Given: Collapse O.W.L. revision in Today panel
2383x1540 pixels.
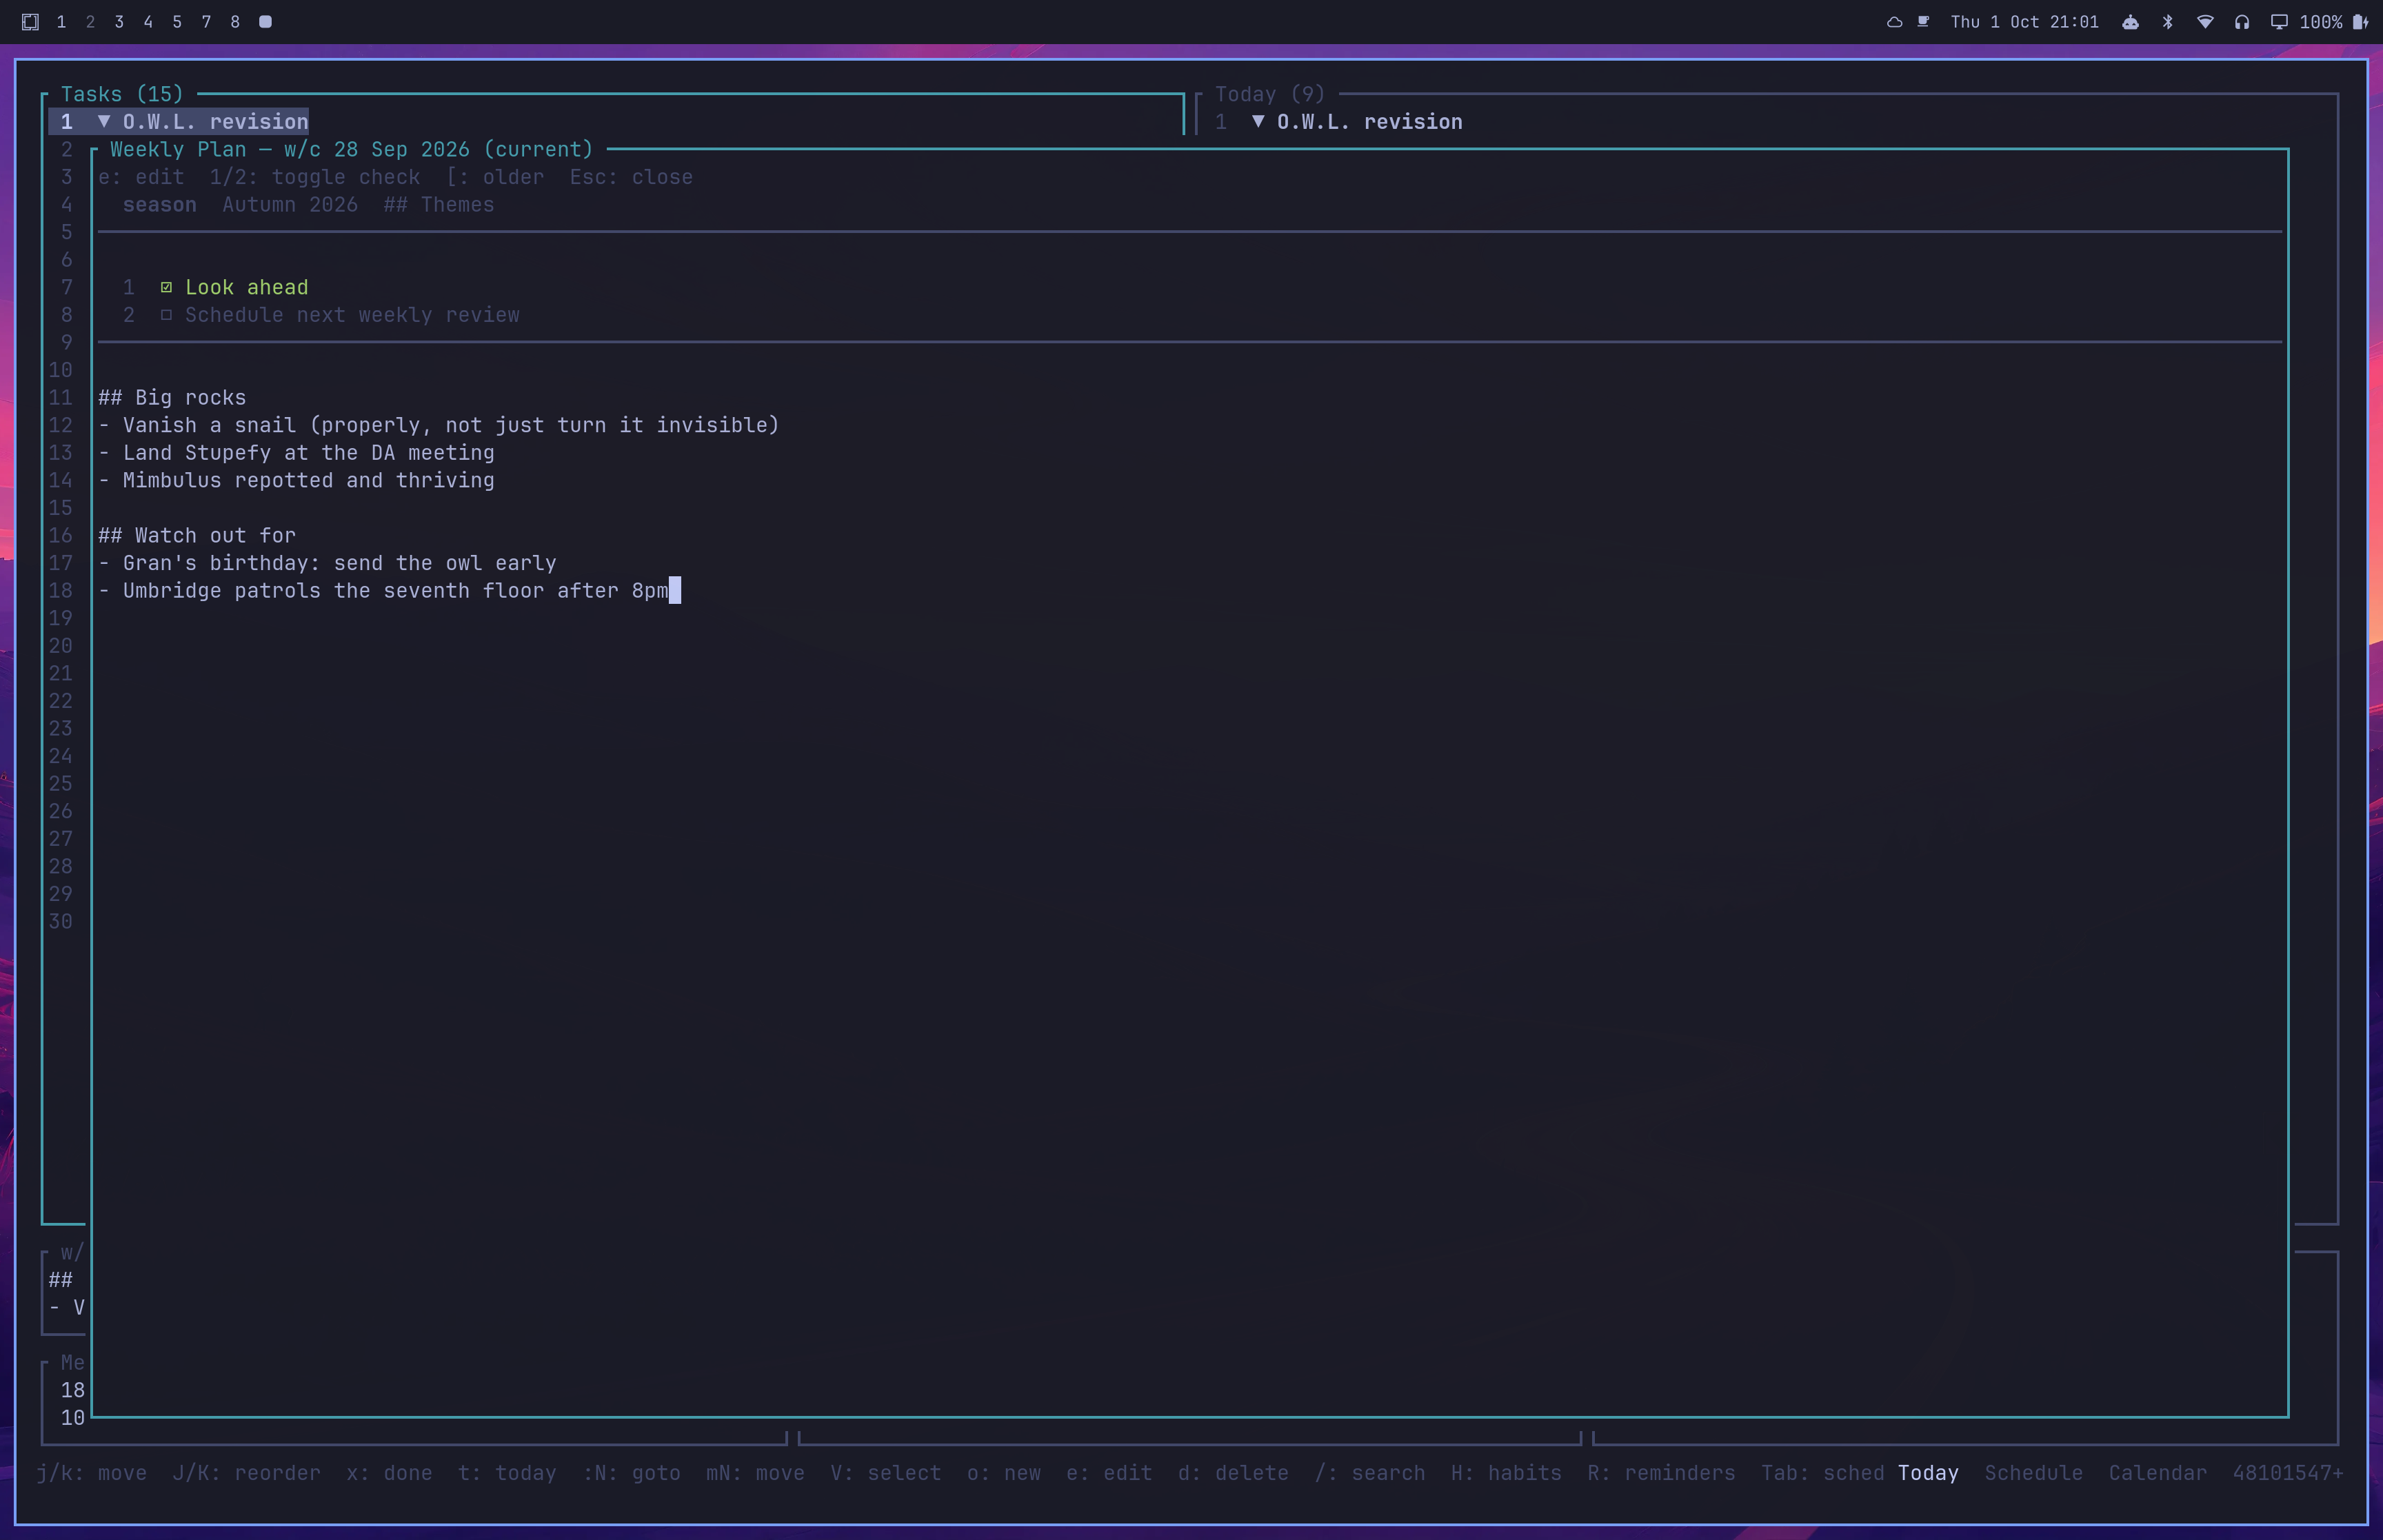Looking at the screenshot, I should pyautogui.click(x=1258, y=122).
